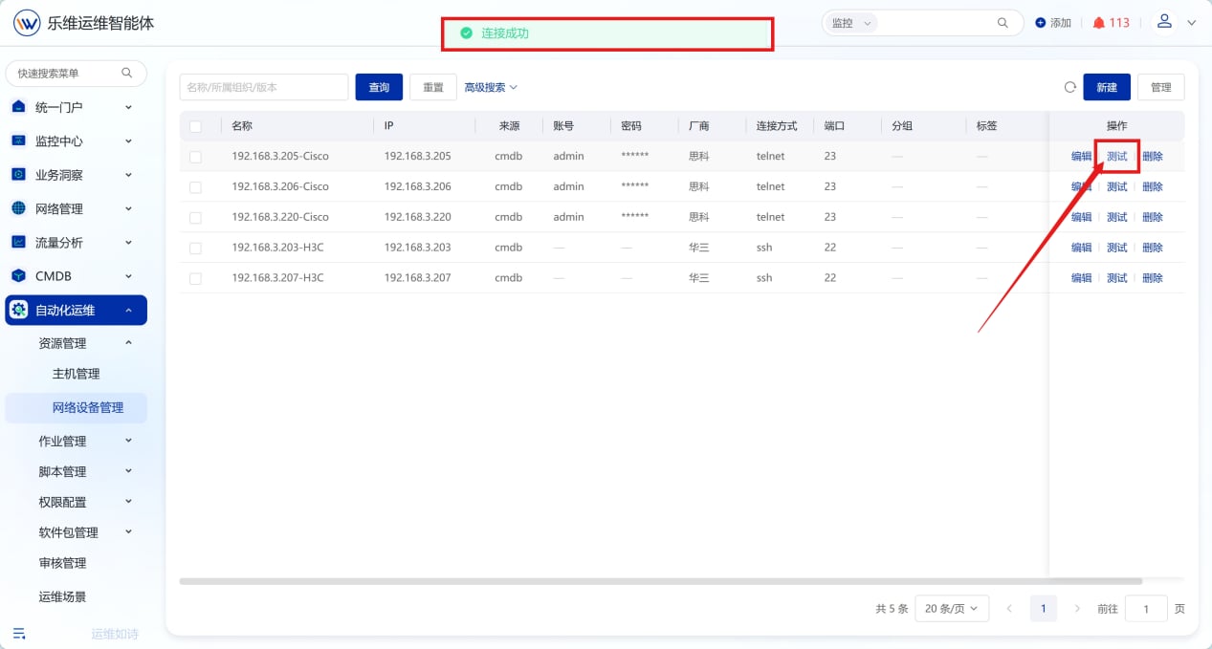
Task: Go to previous page arrow
Action: pos(1009,609)
